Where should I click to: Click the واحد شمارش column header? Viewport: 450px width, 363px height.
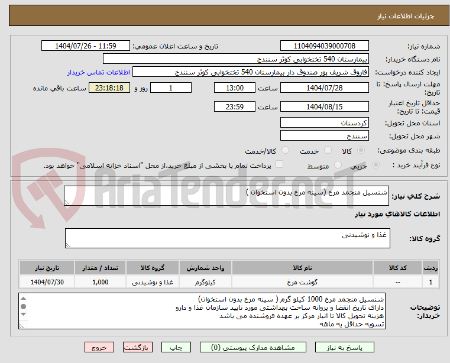(x=205, y=268)
